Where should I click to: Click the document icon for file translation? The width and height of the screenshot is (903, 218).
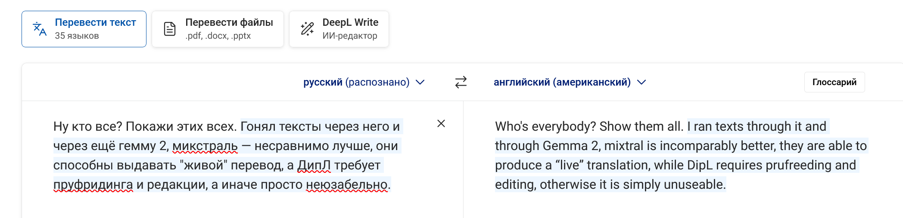[170, 29]
